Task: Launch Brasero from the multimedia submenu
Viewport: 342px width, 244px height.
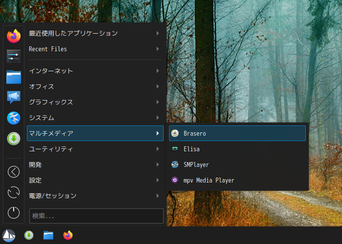Action: [237, 133]
